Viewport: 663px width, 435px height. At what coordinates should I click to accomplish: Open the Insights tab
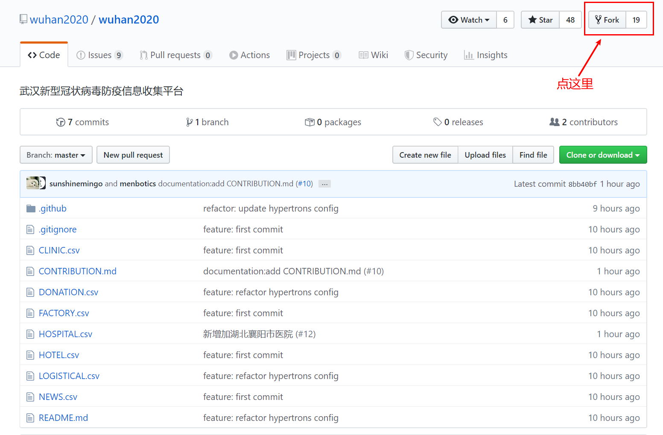tap(486, 55)
